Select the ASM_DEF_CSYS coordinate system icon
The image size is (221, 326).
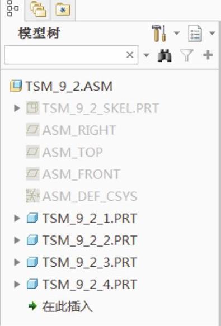32,196
